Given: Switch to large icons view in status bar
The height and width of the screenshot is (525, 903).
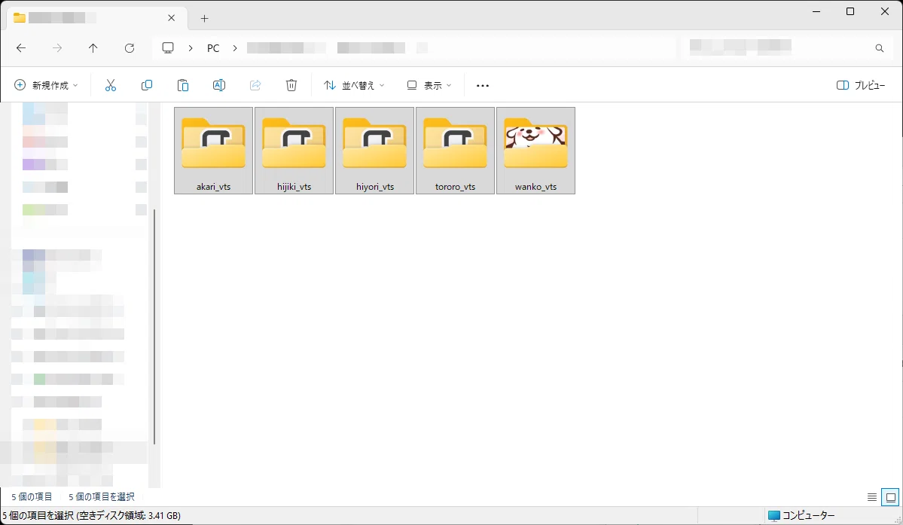Looking at the screenshot, I should pos(891,497).
